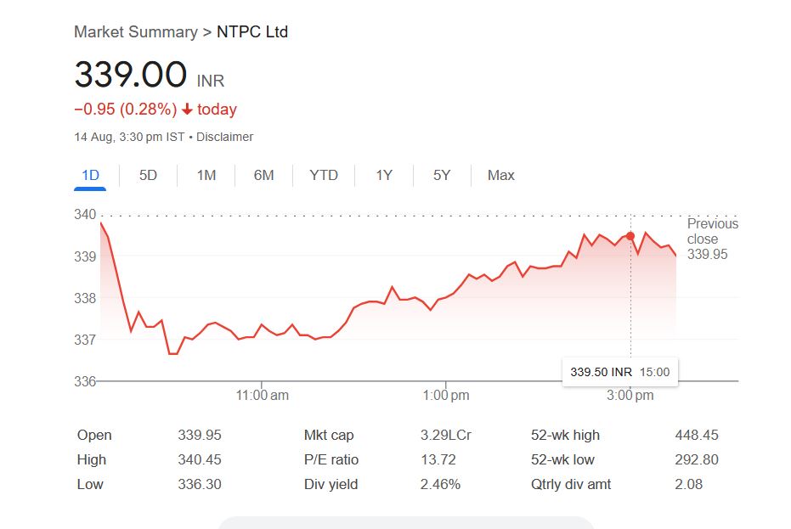Viewport: 791px width, 529px height.
Task: Show the Max range chart
Action: coord(500,176)
